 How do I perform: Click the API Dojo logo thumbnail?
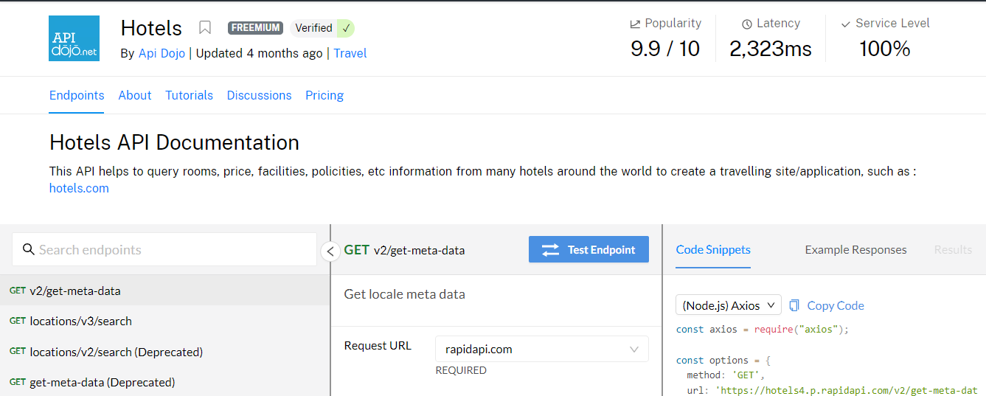74,38
